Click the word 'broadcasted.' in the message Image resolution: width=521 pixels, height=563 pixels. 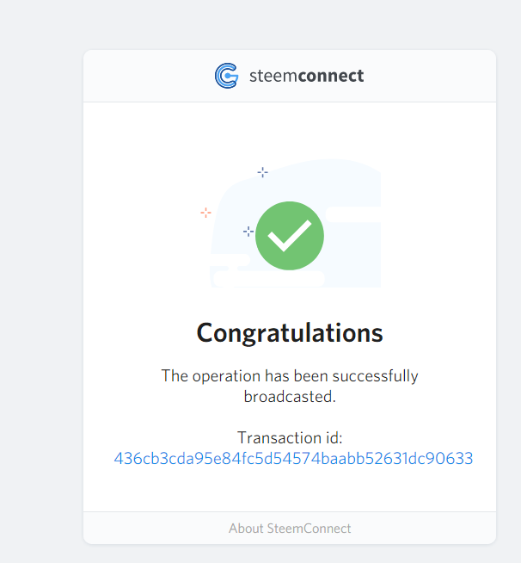coord(290,396)
